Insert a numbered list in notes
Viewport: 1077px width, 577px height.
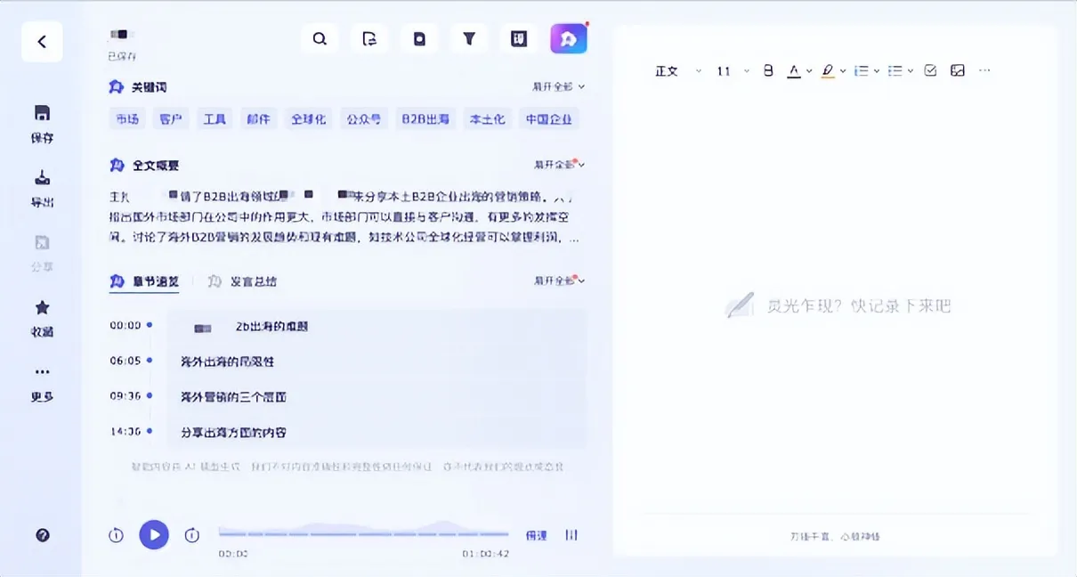tap(861, 70)
